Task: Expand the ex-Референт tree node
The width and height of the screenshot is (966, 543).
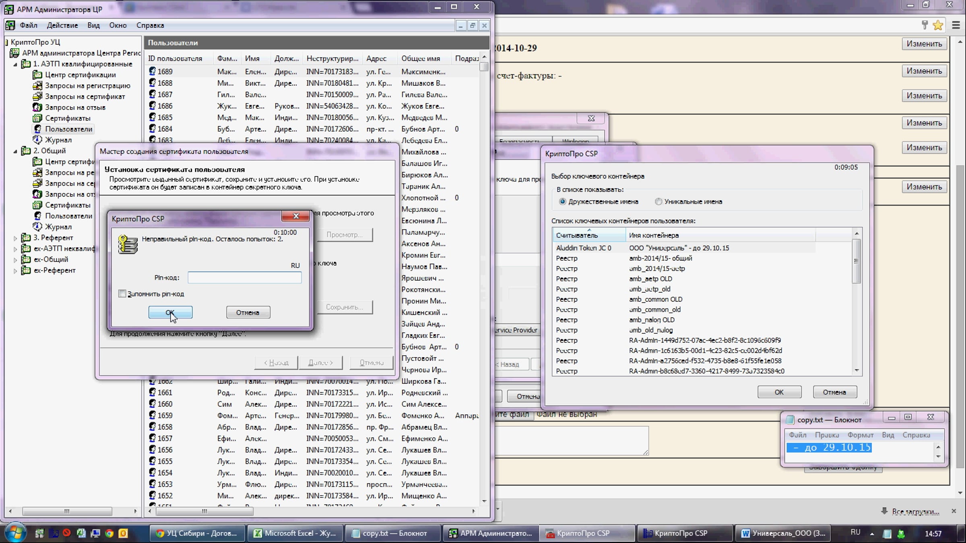Action: tap(15, 271)
